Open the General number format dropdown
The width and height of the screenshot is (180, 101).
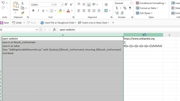131,3
